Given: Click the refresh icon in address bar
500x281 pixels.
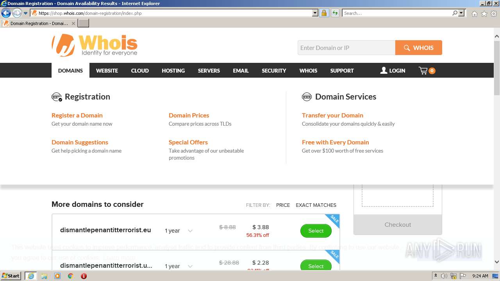Looking at the screenshot, I should pos(335,13).
